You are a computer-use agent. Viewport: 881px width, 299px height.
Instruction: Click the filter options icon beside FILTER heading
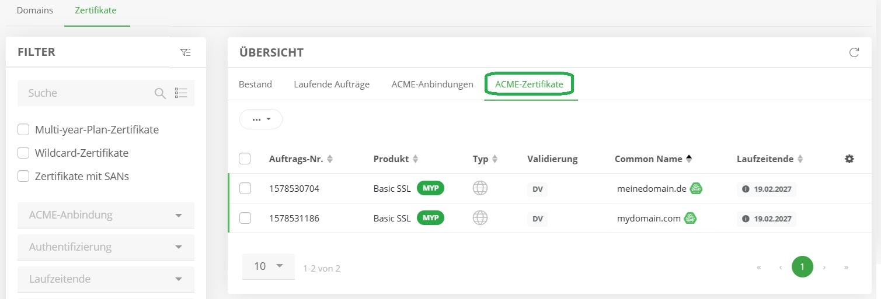coord(185,53)
